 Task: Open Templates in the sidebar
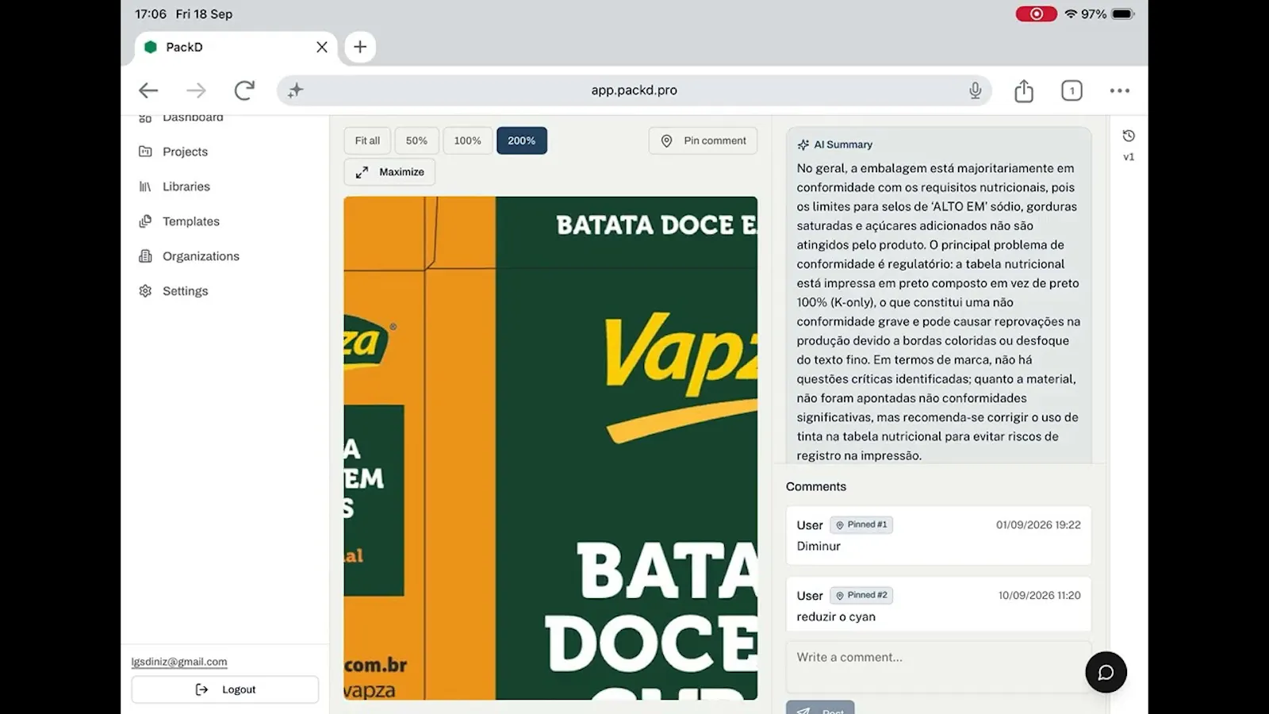[190, 221]
